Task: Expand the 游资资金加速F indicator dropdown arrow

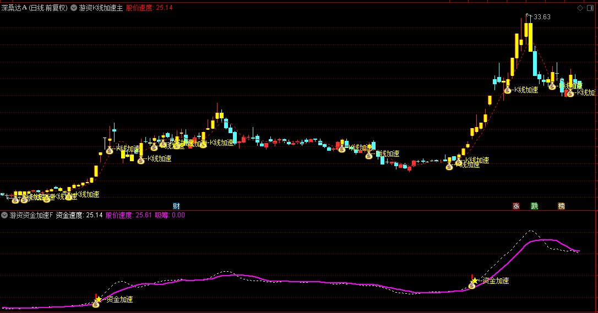Action: pyautogui.click(x=4, y=215)
